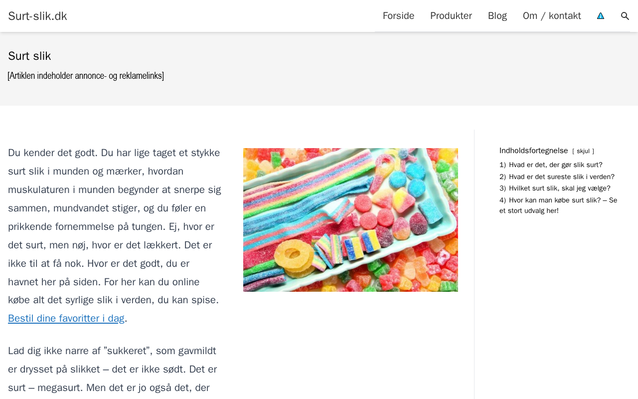This screenshot has width=638, height=399.
Task: Click the blue info triangle icon
Action: click(x=601, y=16)
